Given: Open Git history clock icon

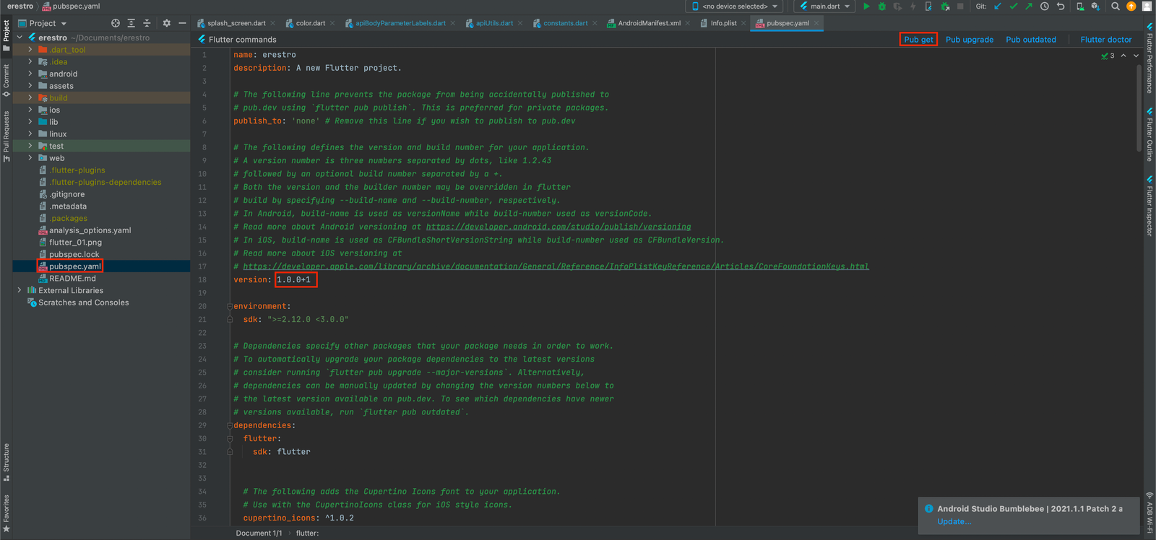Looking at the screenshot, I should pyautogui.click(x=1044, y=6).
